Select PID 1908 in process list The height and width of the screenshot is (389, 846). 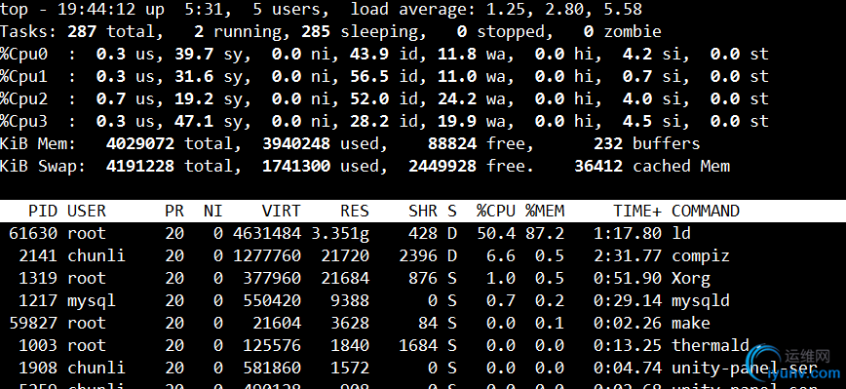(x=38, y=368)
